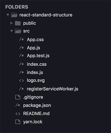Open the App.js file
This screenshot has height=133, width=111.
[x=34, y=48]
